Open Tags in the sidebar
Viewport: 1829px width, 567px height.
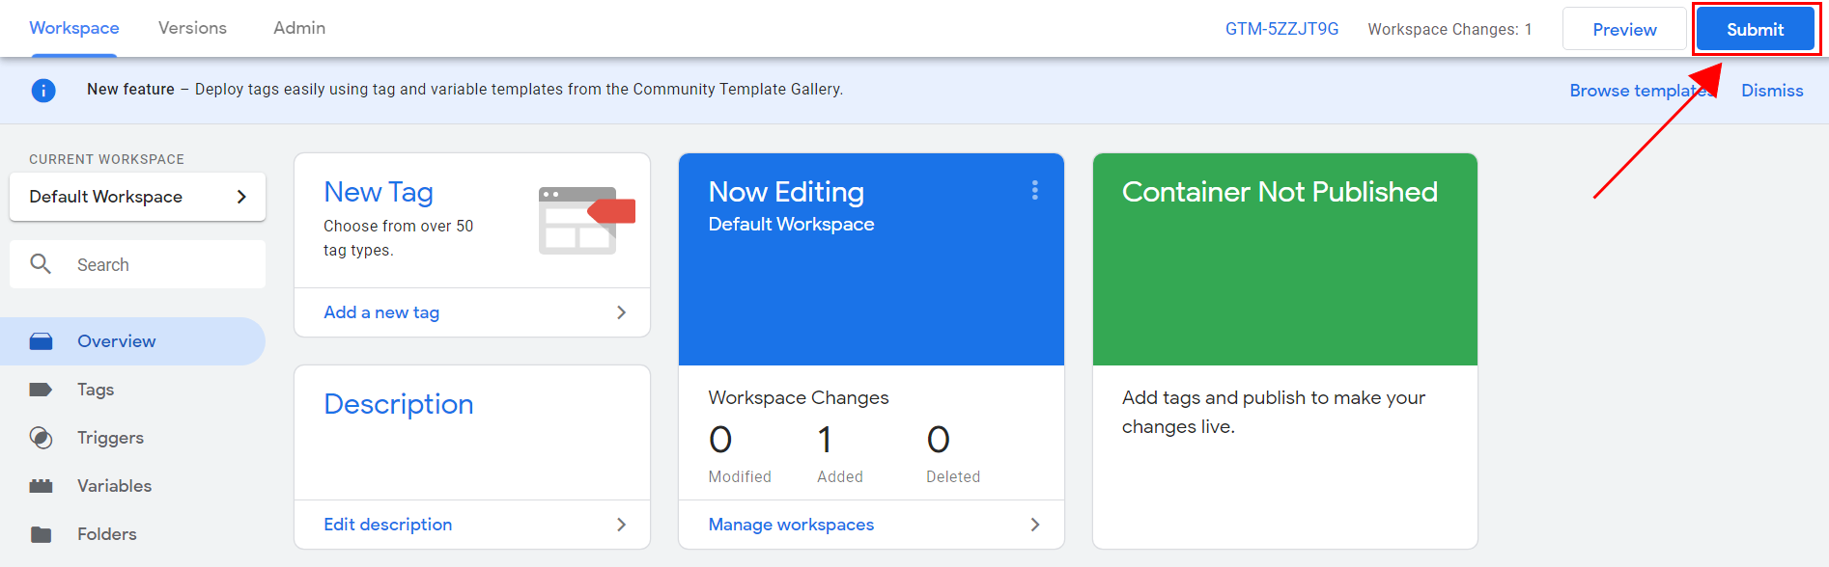click(133, 390)
